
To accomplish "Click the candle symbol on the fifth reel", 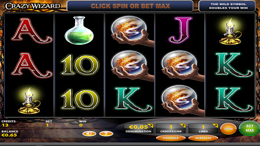I will 230,32.
